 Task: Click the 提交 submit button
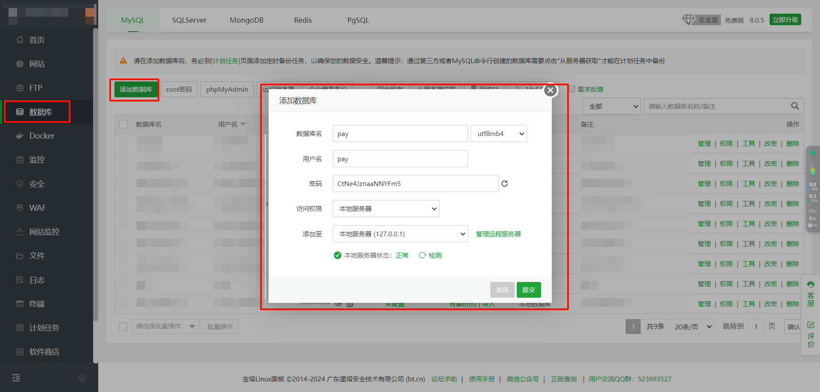pyautogui.click(x=529, y=290)
